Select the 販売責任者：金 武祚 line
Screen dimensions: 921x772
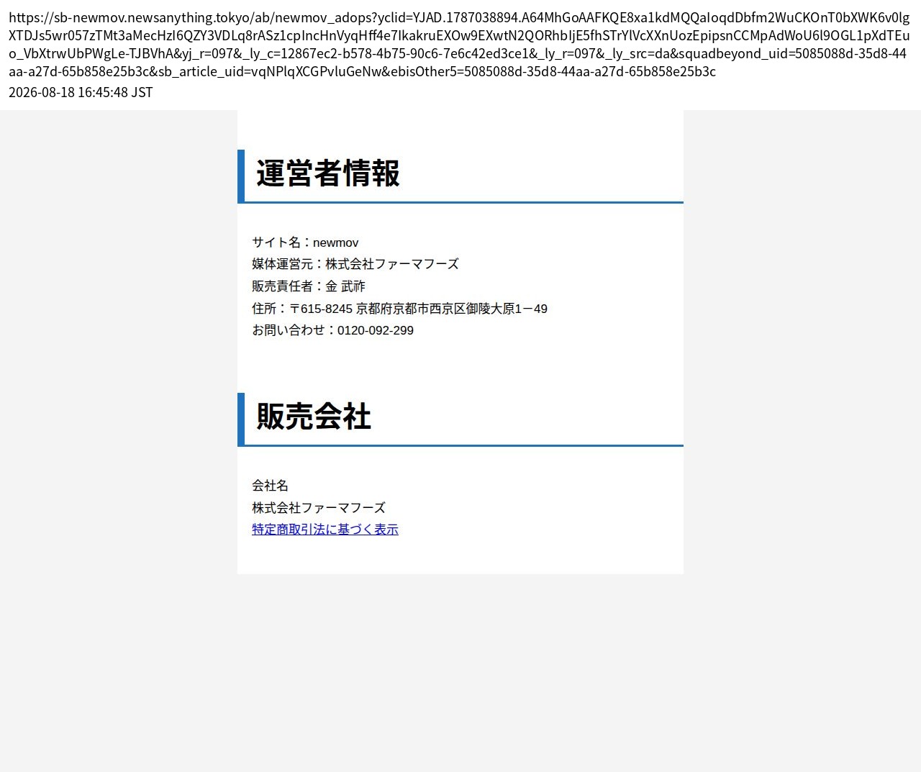click(309, 286)
